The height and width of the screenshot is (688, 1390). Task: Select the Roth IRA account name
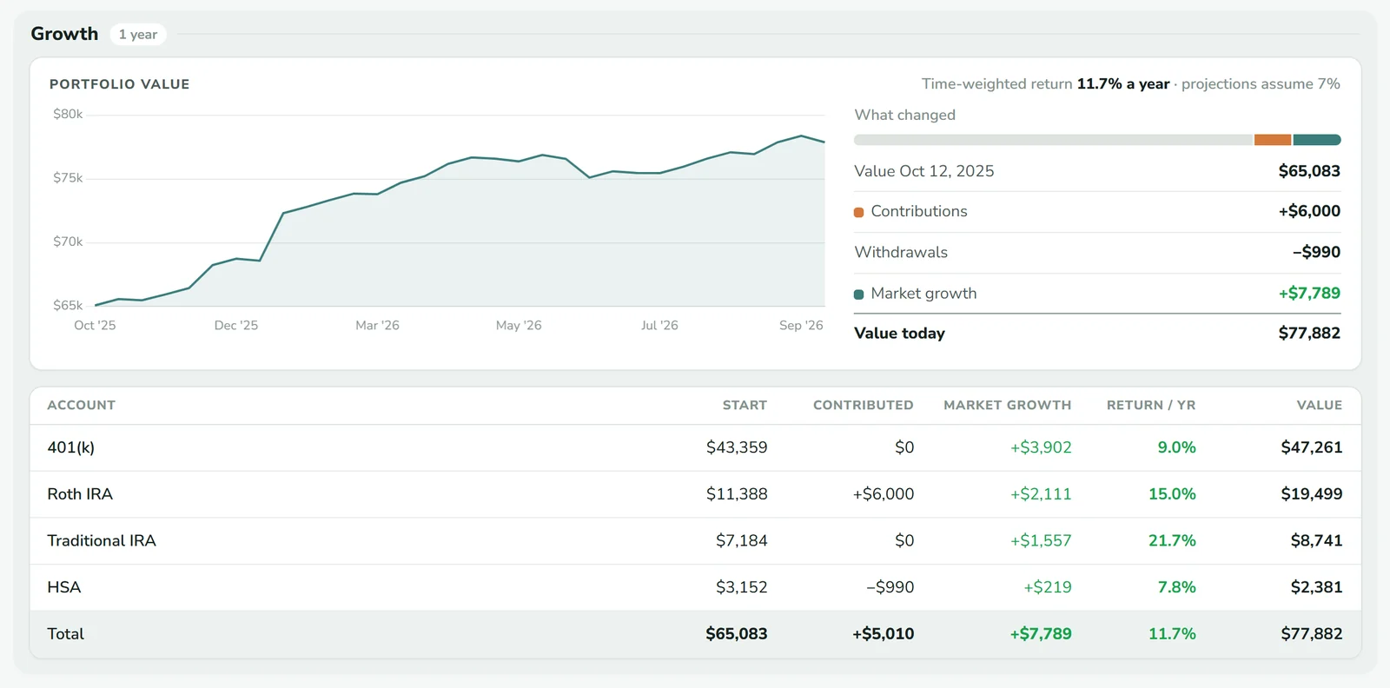(x=80, y=494)
